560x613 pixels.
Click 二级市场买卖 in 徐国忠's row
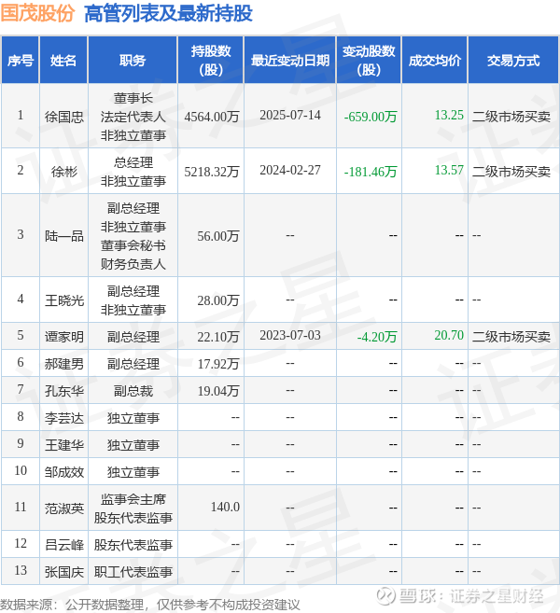click(511, 117)
